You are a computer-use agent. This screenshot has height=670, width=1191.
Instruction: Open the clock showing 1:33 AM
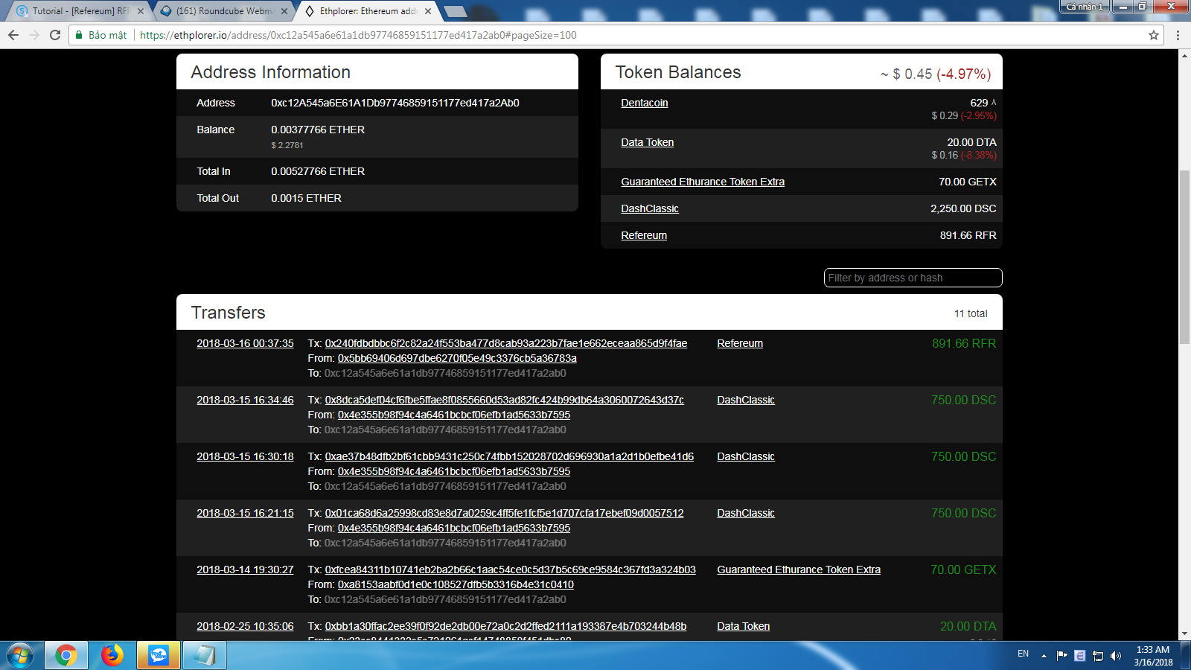point(1153,656)
